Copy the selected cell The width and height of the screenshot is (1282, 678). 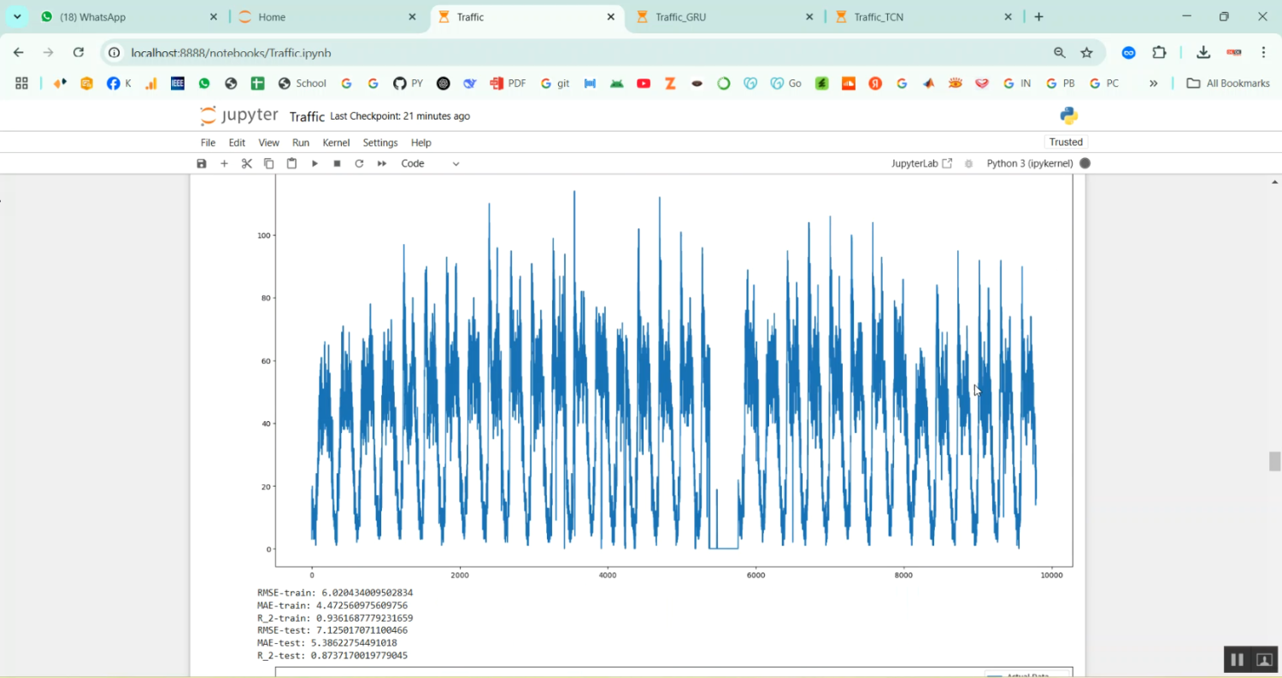tap(269, 163)
